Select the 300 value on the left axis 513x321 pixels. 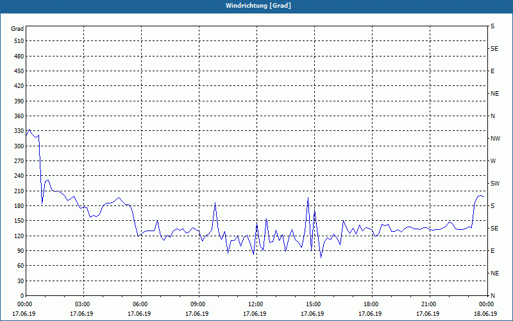(x=19, y=146)
